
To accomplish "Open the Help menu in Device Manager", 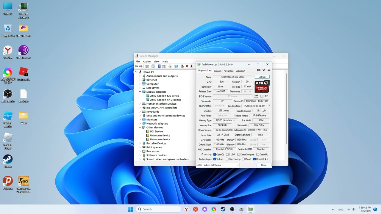I will pos(165,62).
